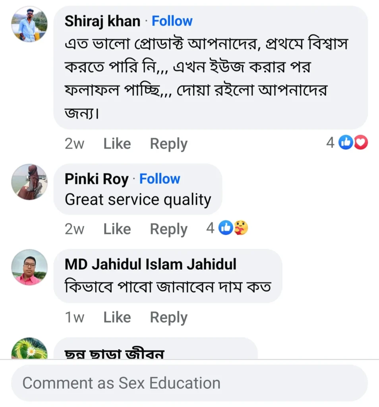Viewport: 379px width, 407px height.
Task: Follow Shiraj khan
Action: tap(172, 21)
